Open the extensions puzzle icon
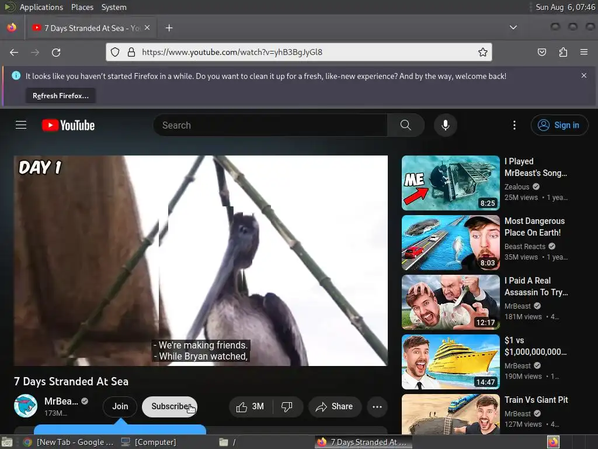 click(x=563, y=52)
